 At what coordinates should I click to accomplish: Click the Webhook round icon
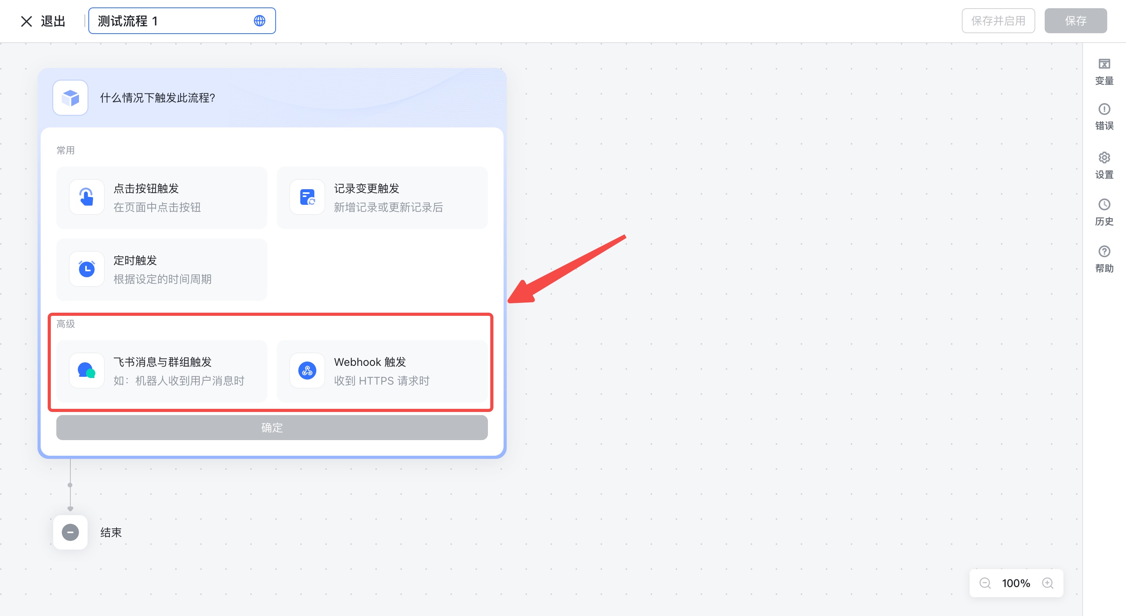click(x=307, y=371)
